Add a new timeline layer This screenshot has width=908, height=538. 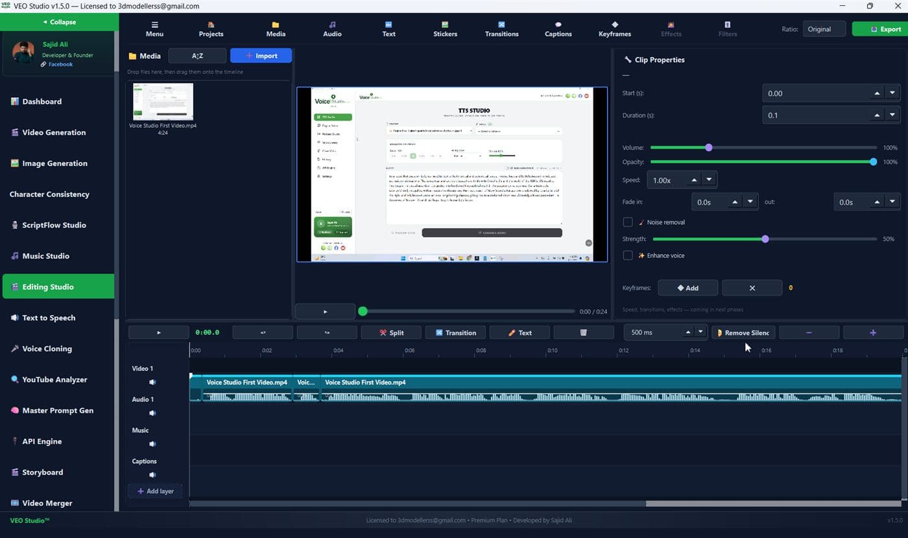point(155,491)
